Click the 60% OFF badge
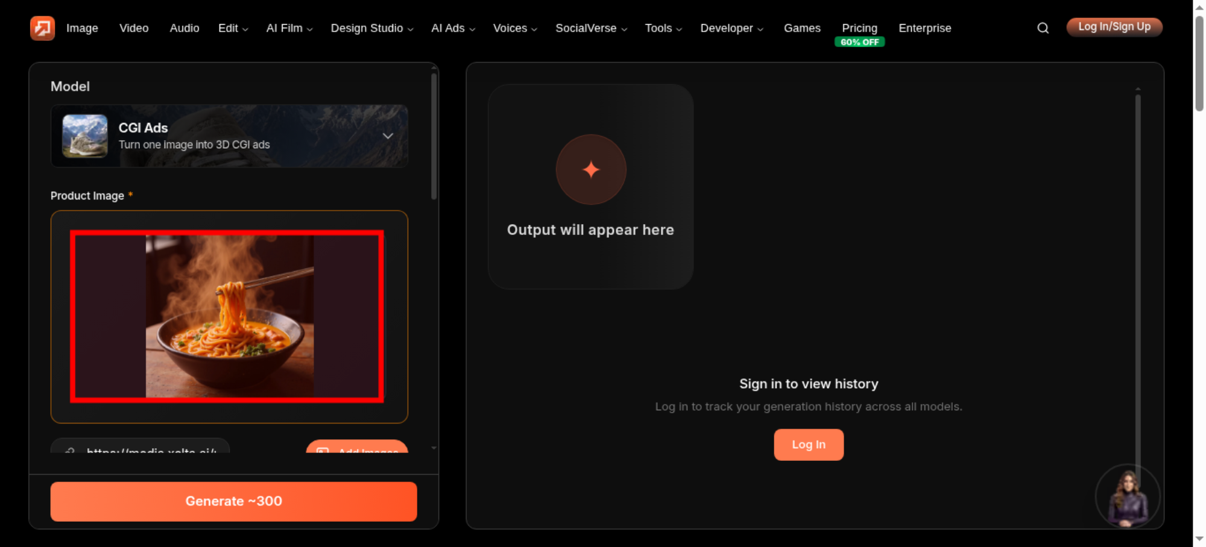Viewport: 1206px width, 547px height. pos(859,42)
